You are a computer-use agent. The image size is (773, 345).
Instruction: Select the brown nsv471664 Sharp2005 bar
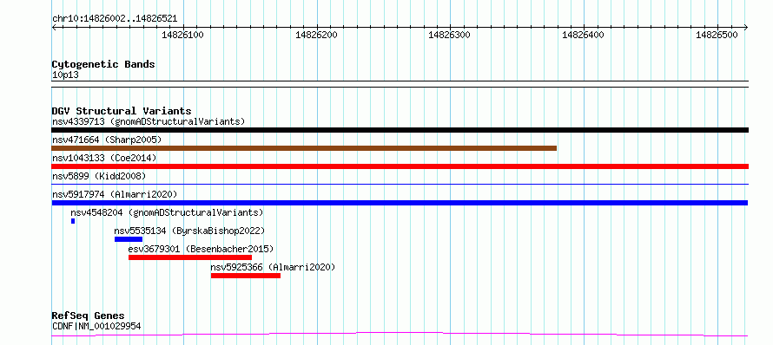304,148
